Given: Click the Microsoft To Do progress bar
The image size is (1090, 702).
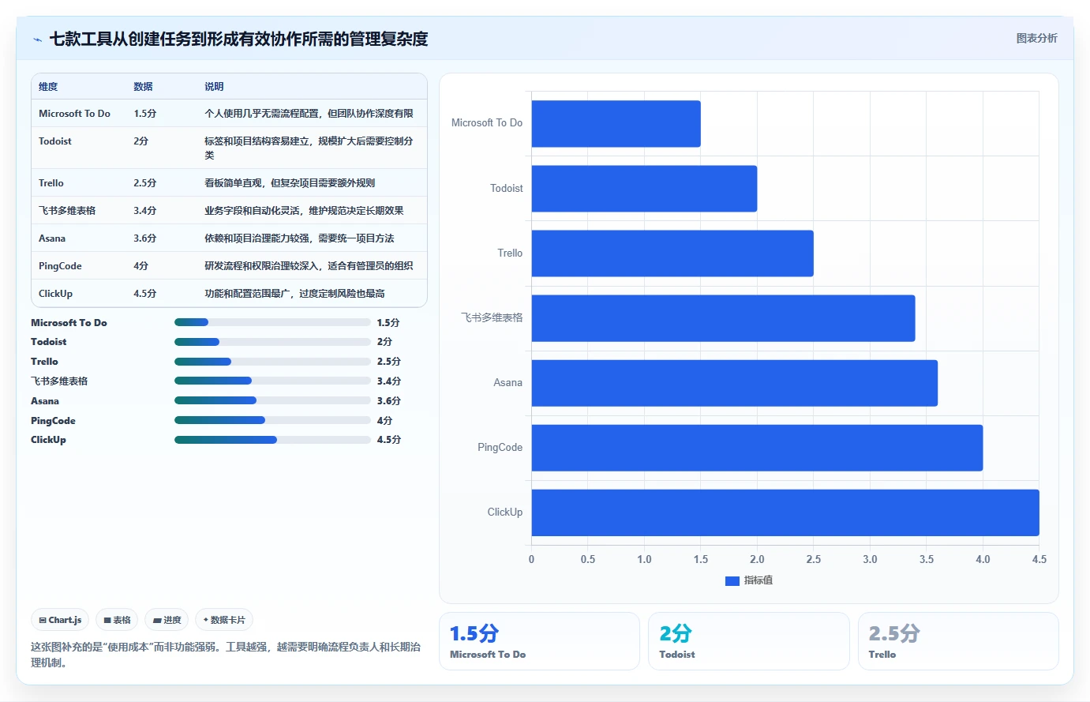Looking at the screenshot, I should tap(272, 322).
